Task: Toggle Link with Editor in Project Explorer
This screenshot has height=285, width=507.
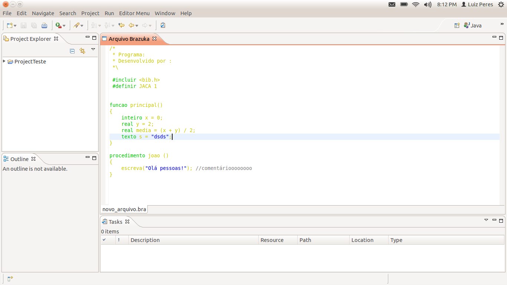Action: pyautogui.click(x=82, y=51)
